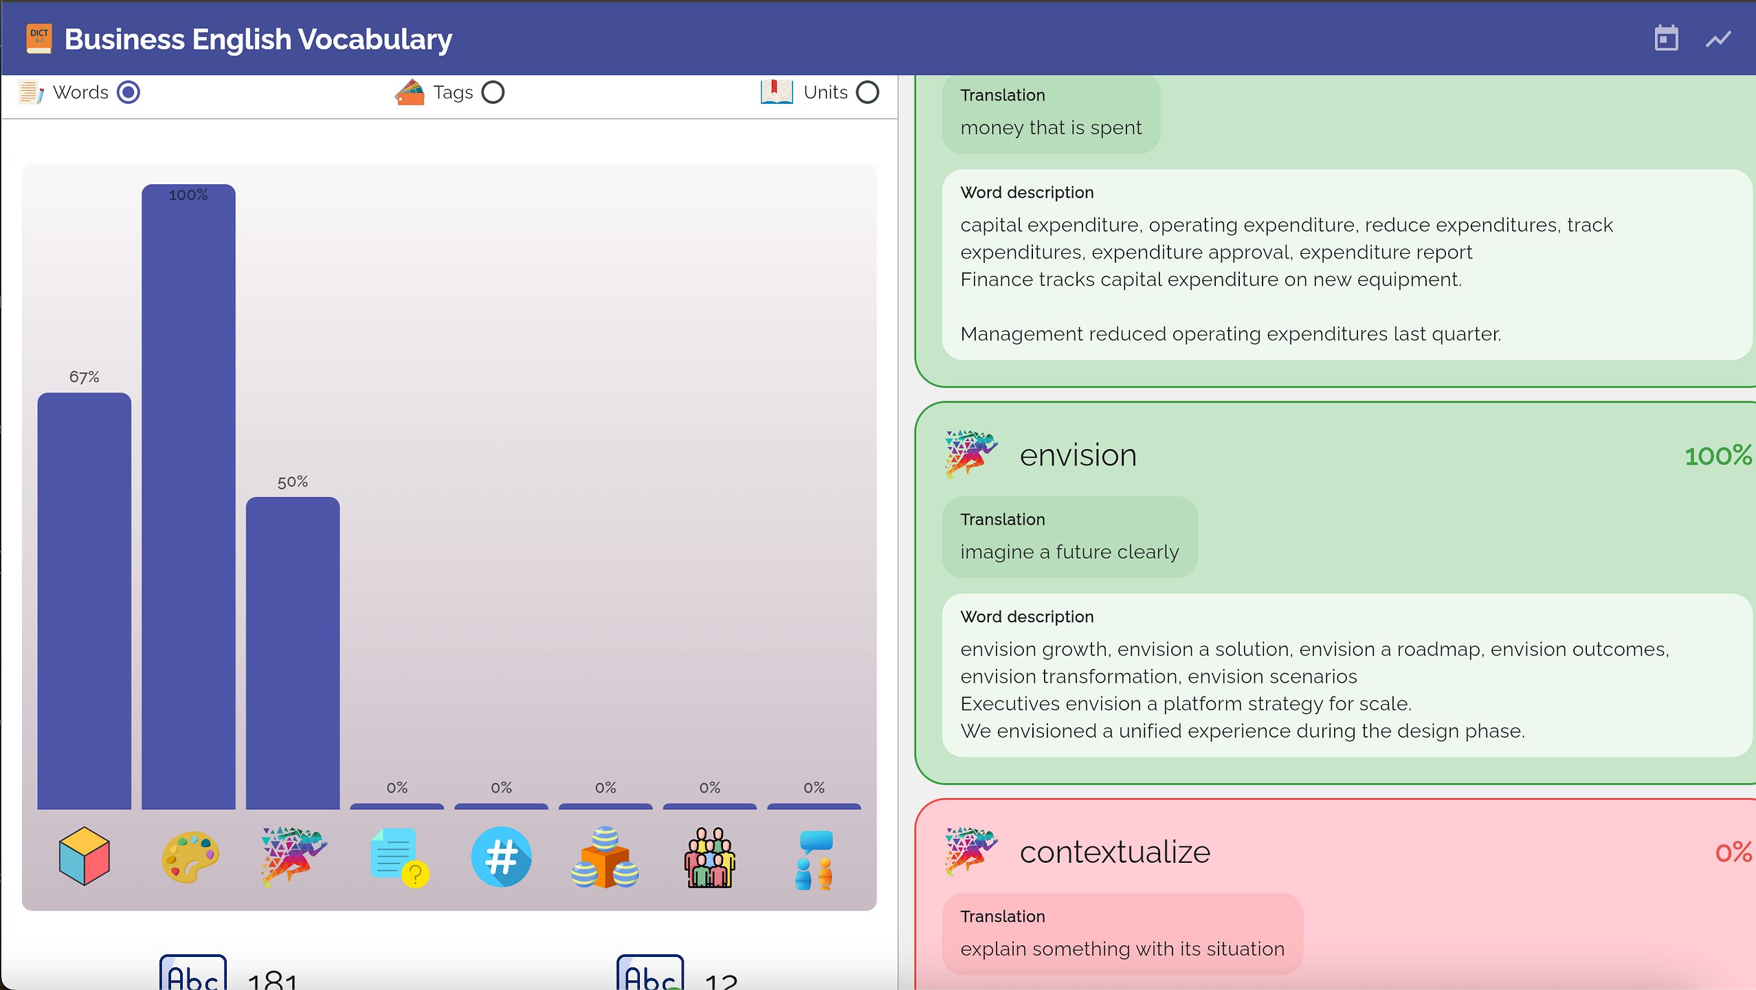Click the group of people icon
1756x990 pixels.
click(x=710, y=857)
